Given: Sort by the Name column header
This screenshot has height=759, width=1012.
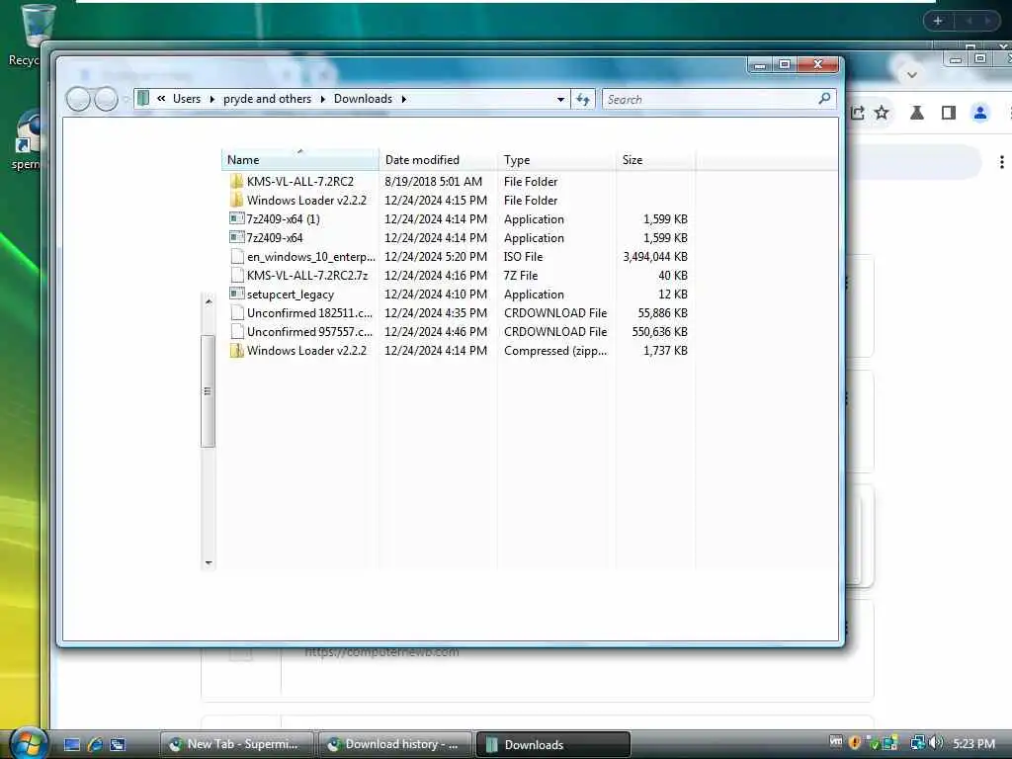Looking at the screenshot, I should 300,159.
